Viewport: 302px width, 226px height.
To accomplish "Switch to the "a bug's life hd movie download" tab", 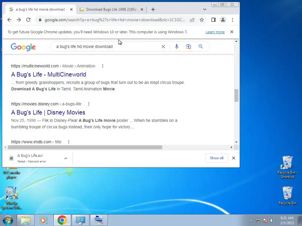I will pos(40,9).
